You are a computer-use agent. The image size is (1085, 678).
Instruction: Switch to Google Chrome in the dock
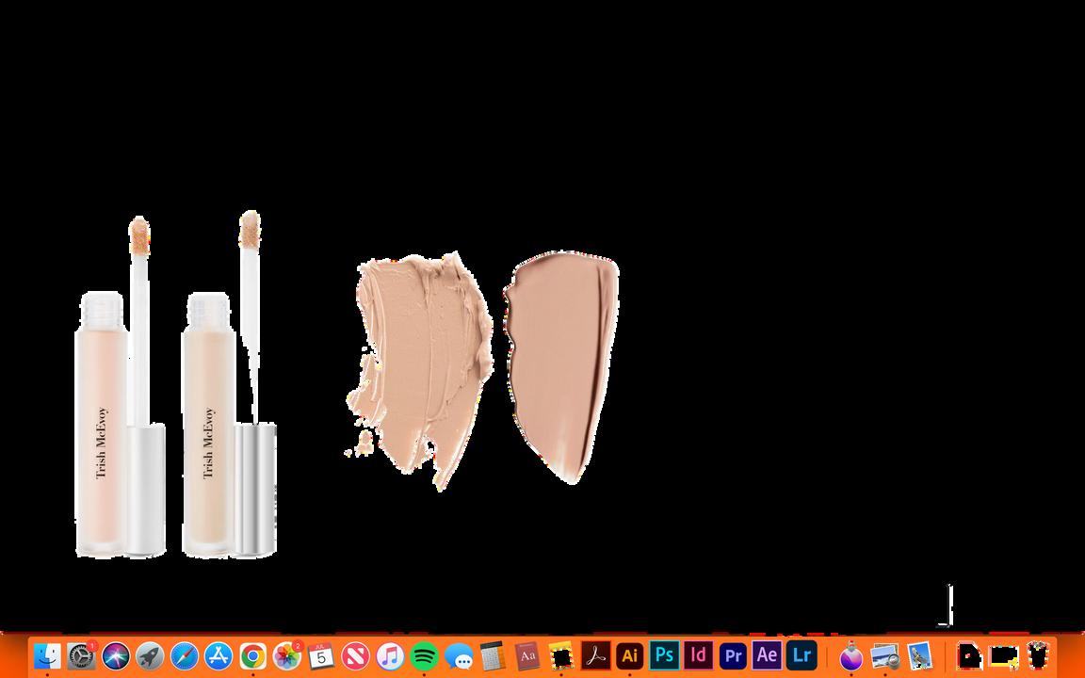252,655
